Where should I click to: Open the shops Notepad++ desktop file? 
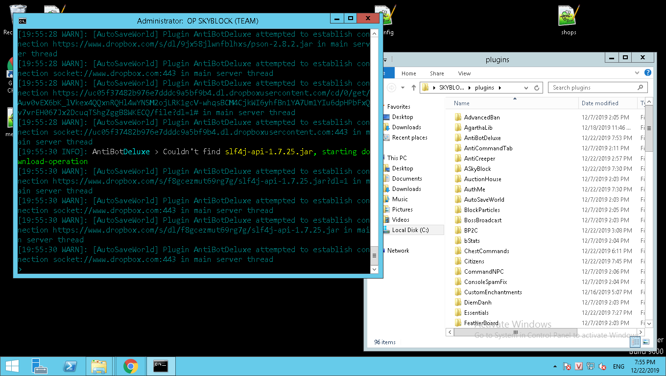click(x=569, y=21)
